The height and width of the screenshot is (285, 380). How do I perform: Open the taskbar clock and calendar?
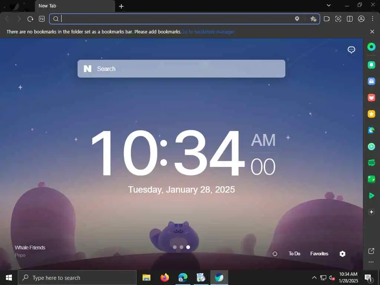(x=348, y=278)
